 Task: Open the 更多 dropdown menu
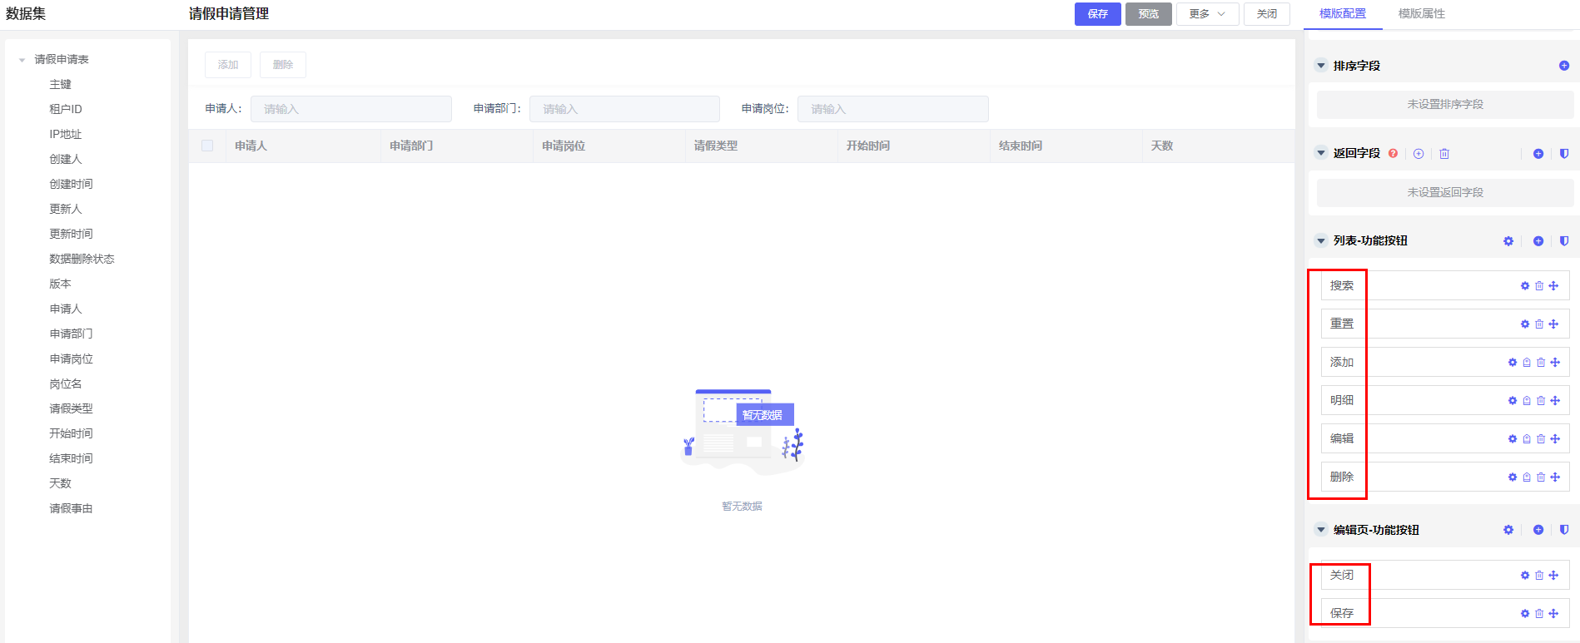pyautogui.click(x=1207, y=14)
